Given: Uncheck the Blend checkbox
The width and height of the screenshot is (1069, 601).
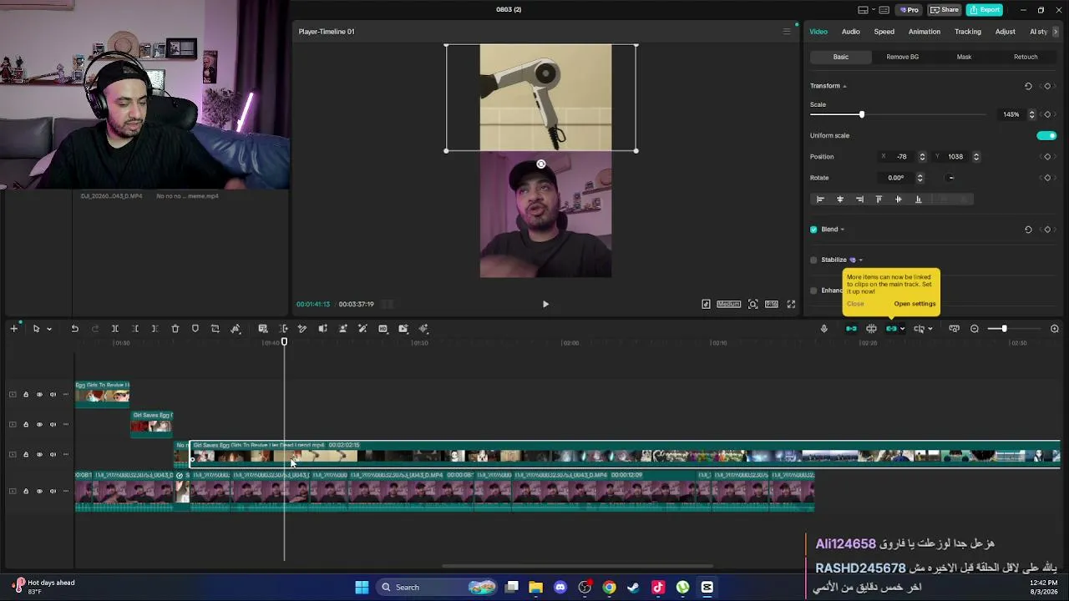Looking at the screenshot, I should click(813, 230).
